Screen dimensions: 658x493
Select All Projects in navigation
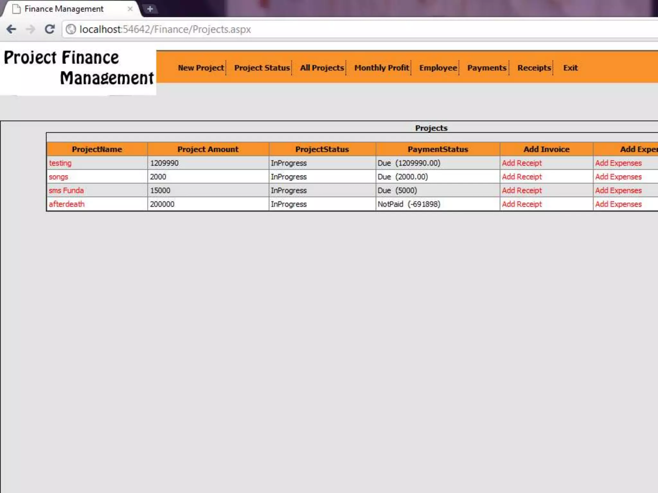pos(322,68)
